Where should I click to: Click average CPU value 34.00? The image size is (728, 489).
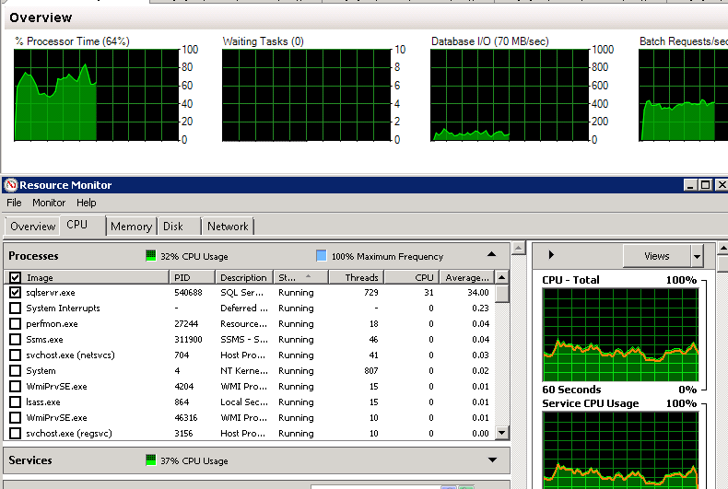(478, 293)
